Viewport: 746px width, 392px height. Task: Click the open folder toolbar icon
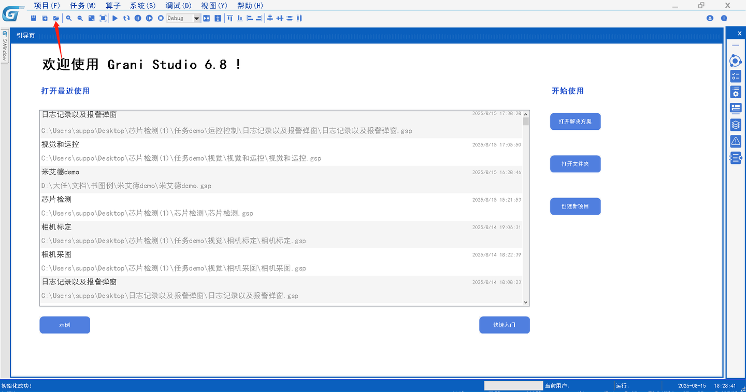click(x=56, y=18)
